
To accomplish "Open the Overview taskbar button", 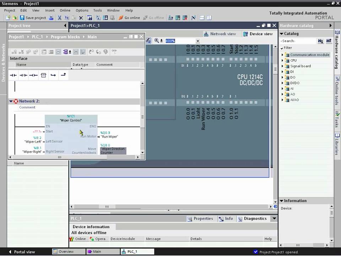I will 69,252.
